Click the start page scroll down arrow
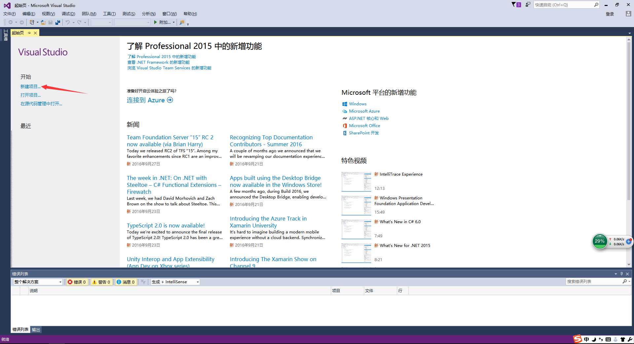 click(x=629, y=264)
